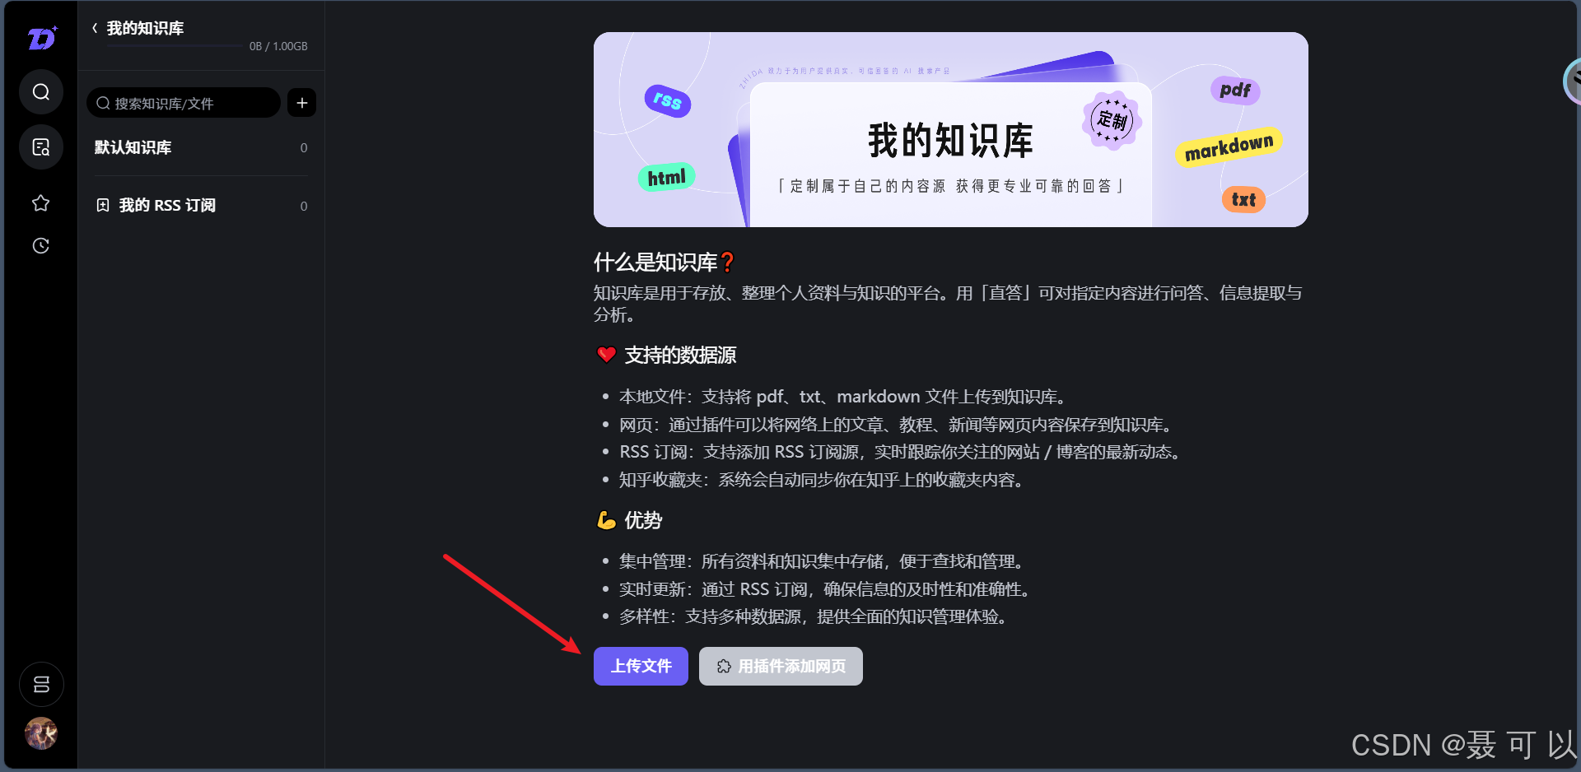Select 默认知识库 in the list
This screenshot has width=1581, height=772.
click(201, 147)
